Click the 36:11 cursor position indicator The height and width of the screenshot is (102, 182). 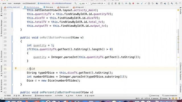[x=138, y=98]
